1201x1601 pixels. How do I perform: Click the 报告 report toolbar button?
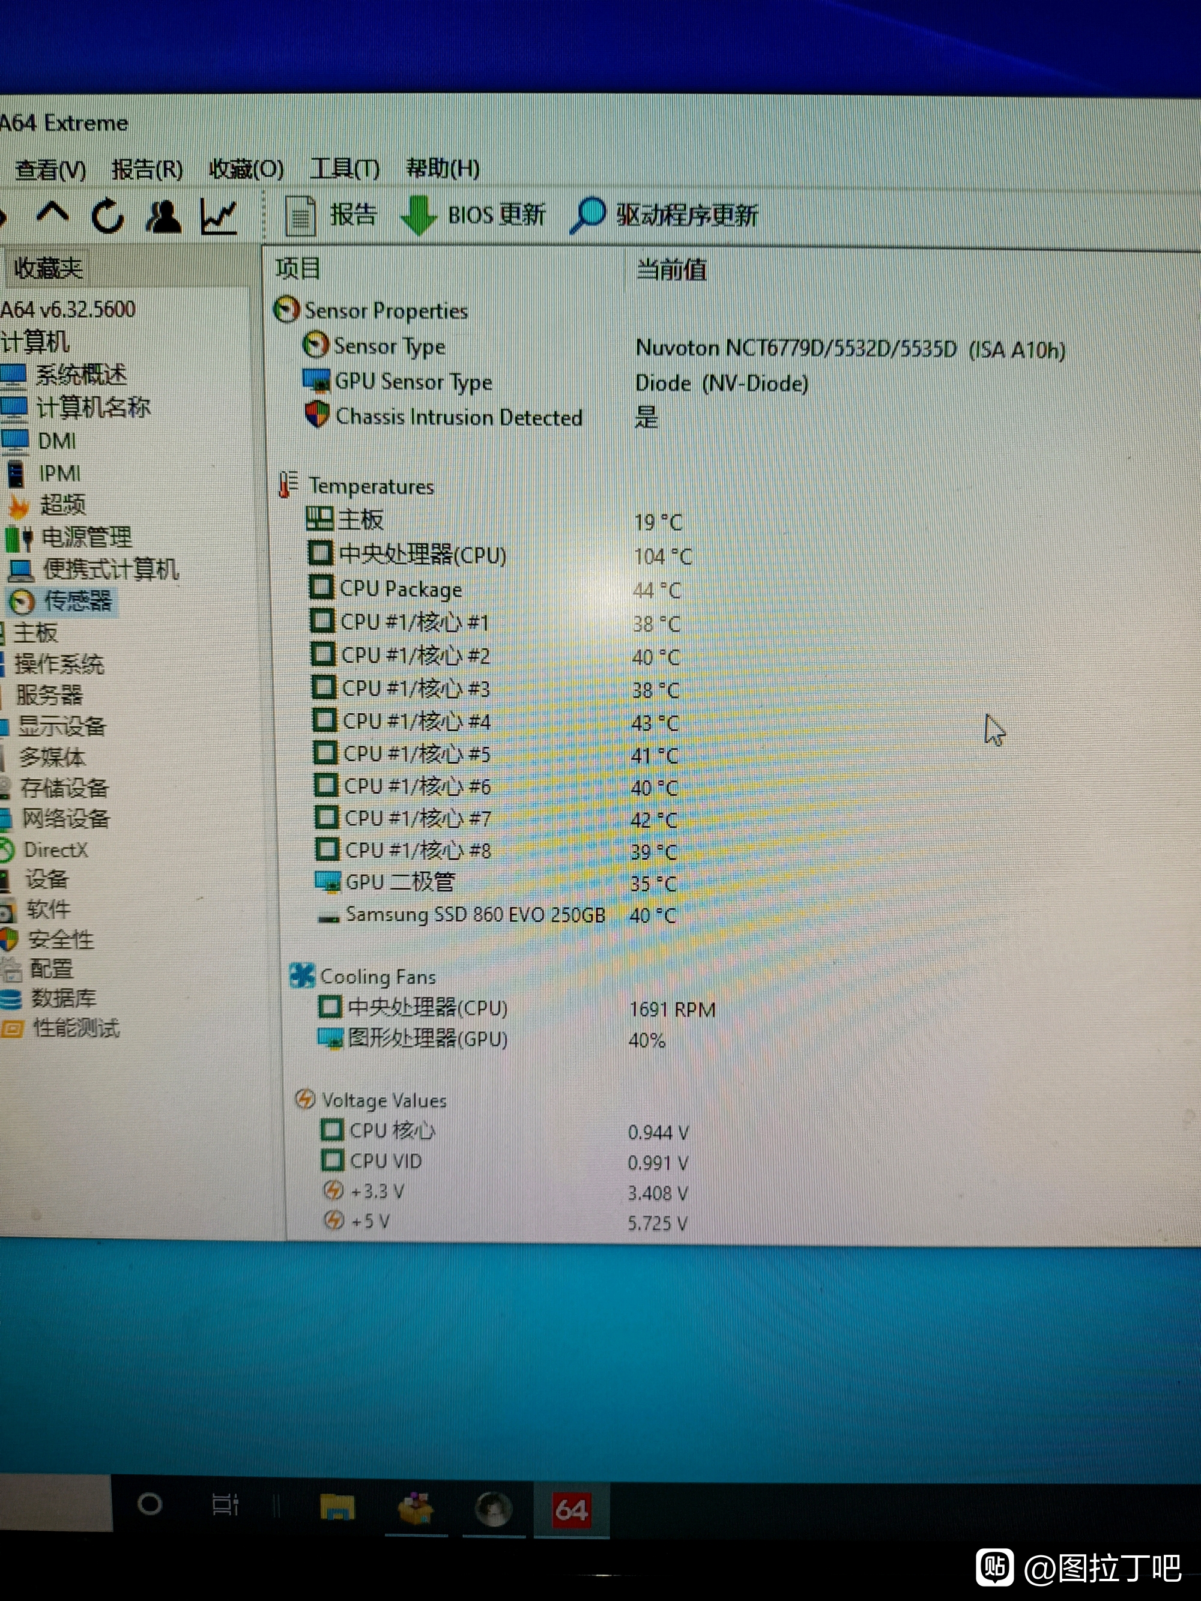pyautogui.click(x=330, y=215)
